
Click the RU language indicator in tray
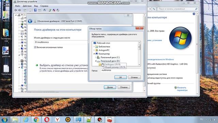click(201, 119)
